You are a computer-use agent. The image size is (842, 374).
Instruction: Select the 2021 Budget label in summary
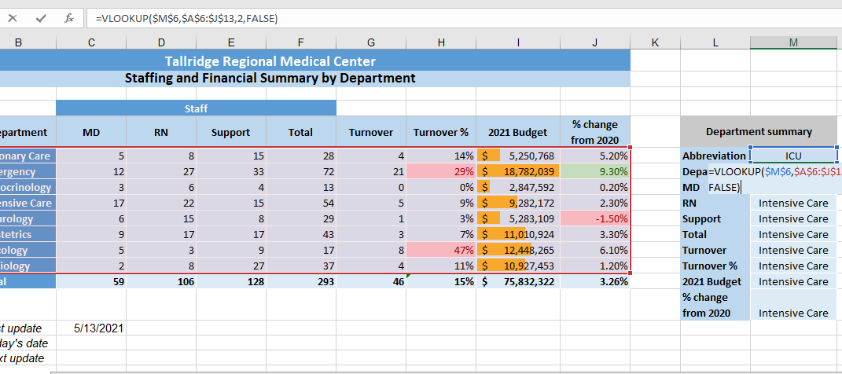pos(714,281)
